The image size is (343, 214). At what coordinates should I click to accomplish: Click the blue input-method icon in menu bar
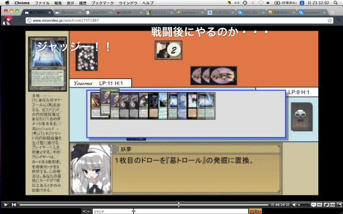(302, 3)
